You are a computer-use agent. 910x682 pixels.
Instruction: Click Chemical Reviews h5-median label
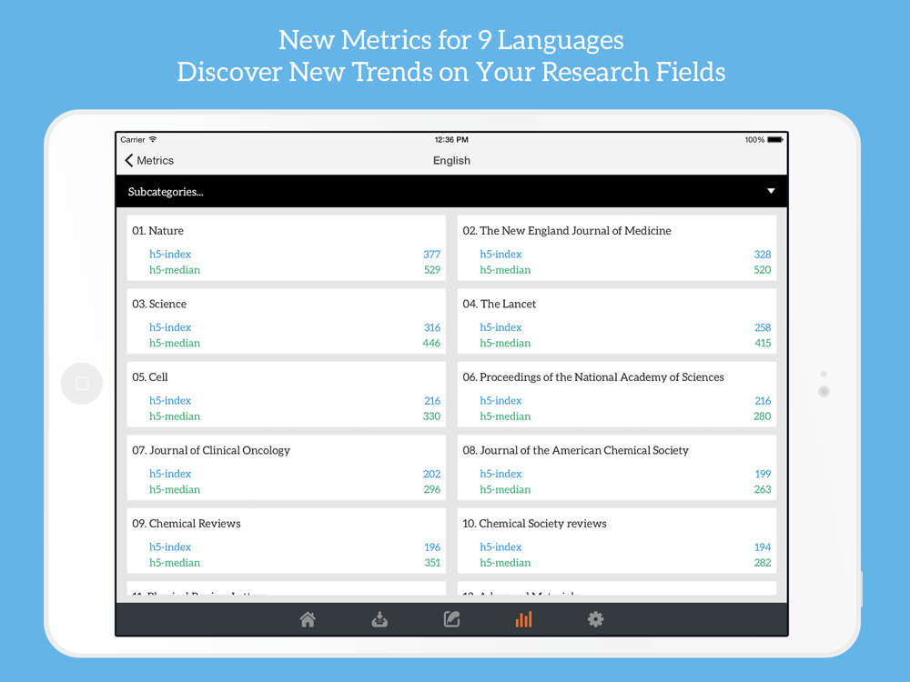coord(175,563)
